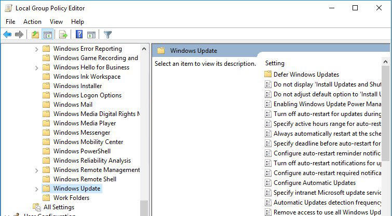Click tree pane scrollbar up arrow
392x216 pixels.
click(144, 49)
